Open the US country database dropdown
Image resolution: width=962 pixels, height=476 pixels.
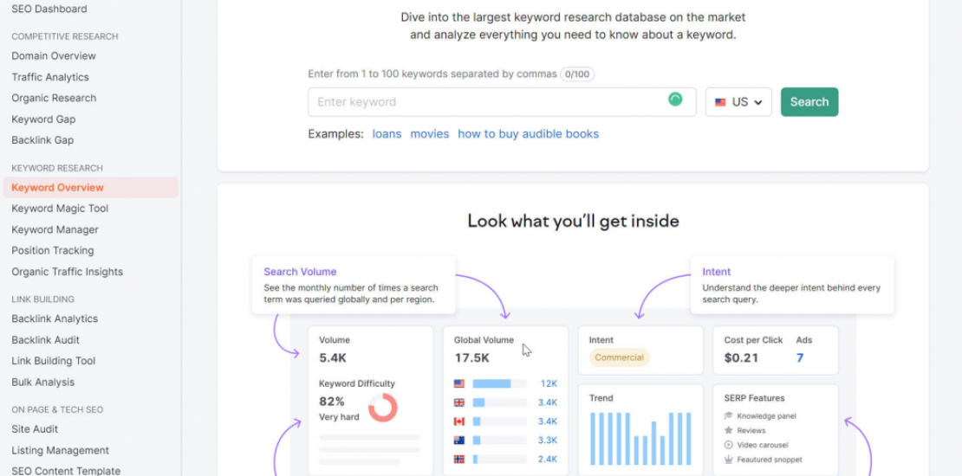(x=738, y=102)
